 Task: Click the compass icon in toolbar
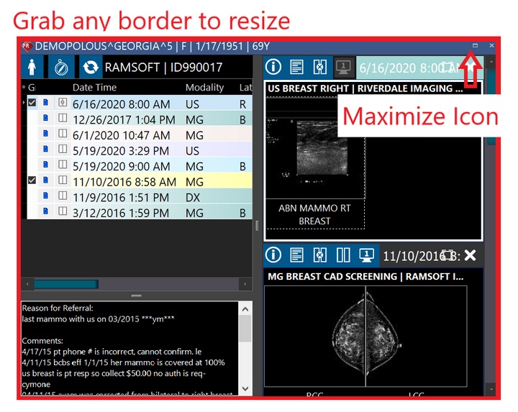(61, 68)
